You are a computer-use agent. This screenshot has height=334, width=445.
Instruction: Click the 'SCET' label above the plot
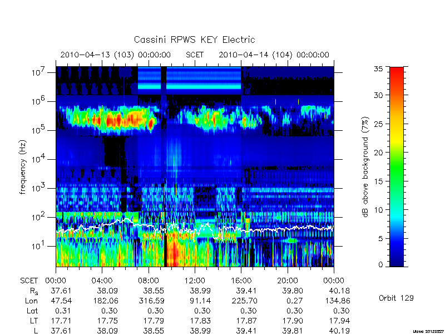click(195, 55)
